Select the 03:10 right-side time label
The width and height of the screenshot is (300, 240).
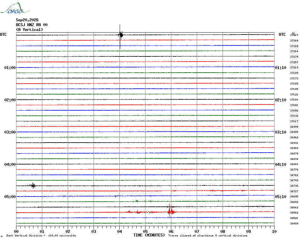click(281, 132)
